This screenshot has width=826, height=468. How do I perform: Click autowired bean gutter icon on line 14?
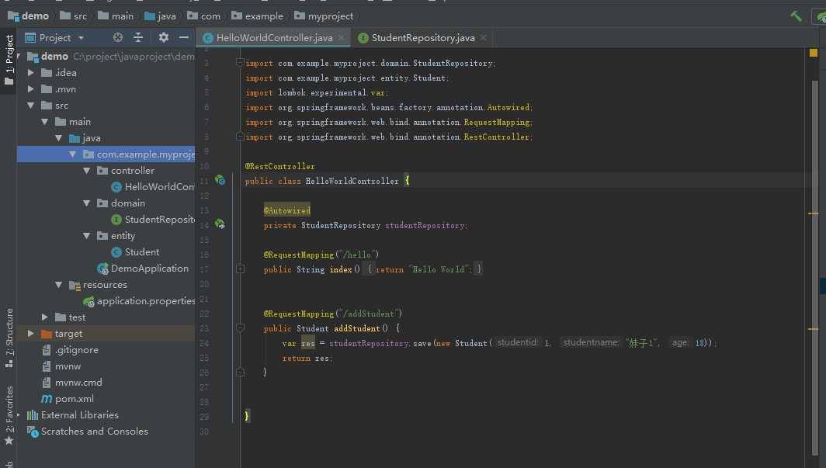pos(220,224)
